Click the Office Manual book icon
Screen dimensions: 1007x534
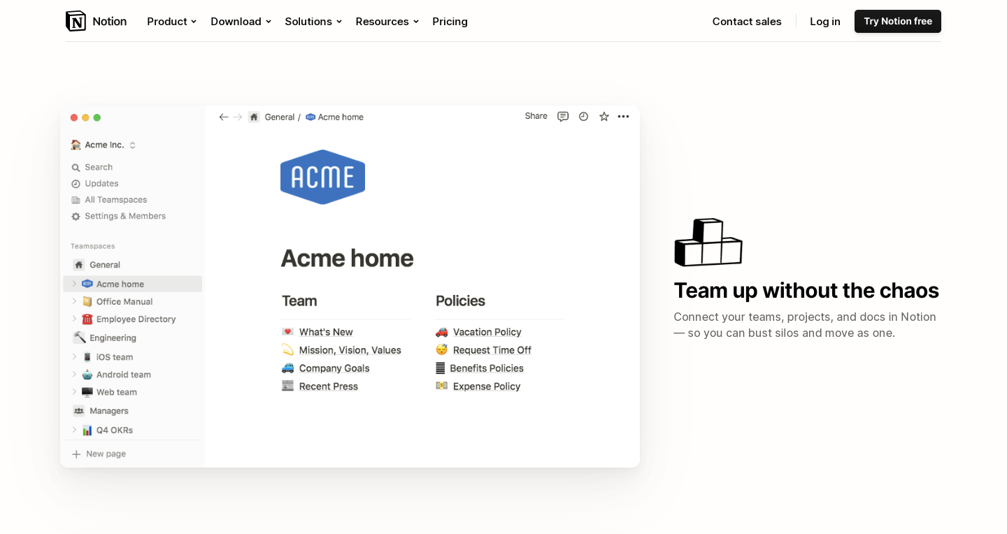[87, 301]
